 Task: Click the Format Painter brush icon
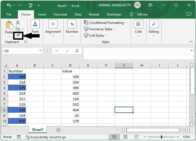tap(18, 36)
